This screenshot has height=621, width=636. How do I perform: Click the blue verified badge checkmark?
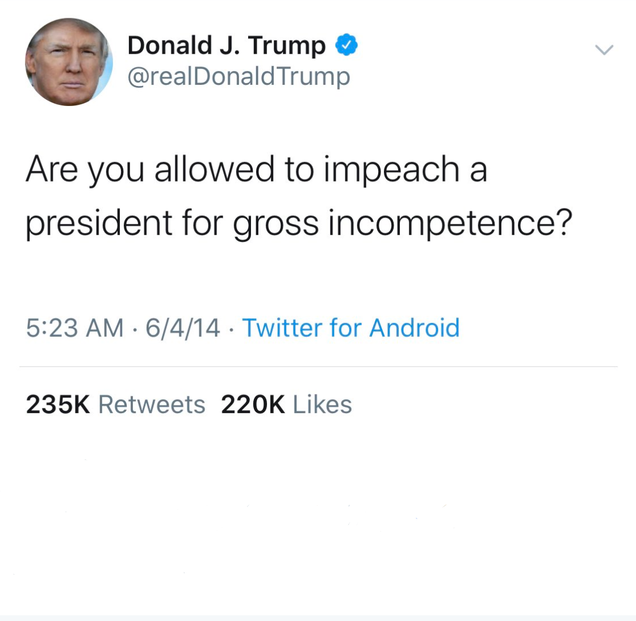[x=347, y=45]
